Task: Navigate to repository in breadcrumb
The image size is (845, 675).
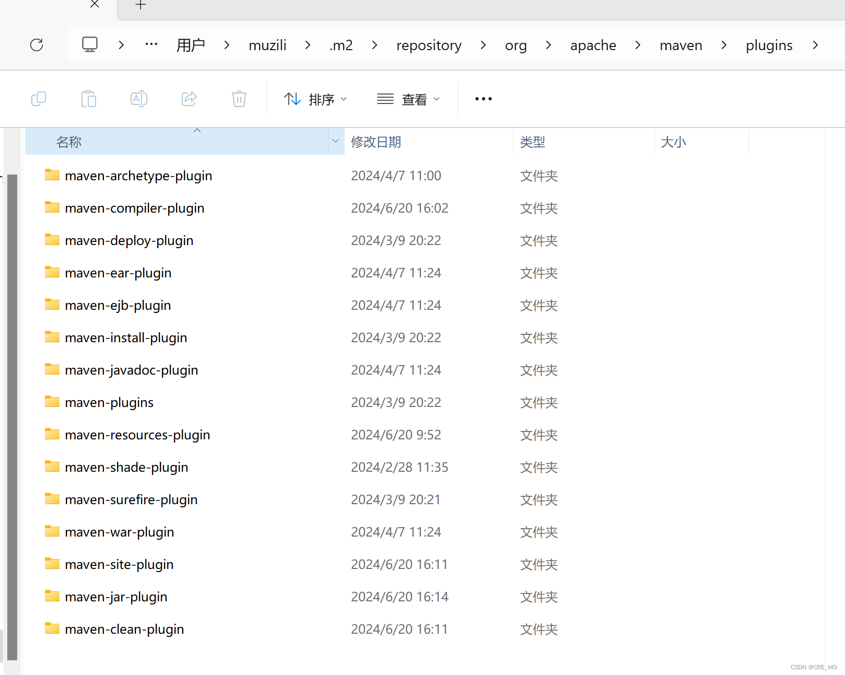Action: tap(429, 45)
